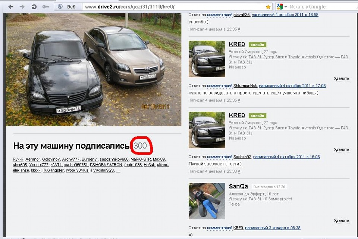Image resolution: width=358 pixels, height=239 pixels.
Task: Click the top Удалить link
Action: (x=342, y=78)
